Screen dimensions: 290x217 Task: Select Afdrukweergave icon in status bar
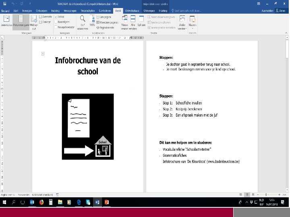[x=247, y=194]
